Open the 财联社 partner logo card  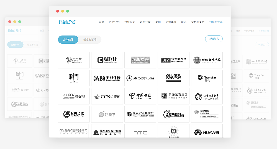tap(107, 60)
